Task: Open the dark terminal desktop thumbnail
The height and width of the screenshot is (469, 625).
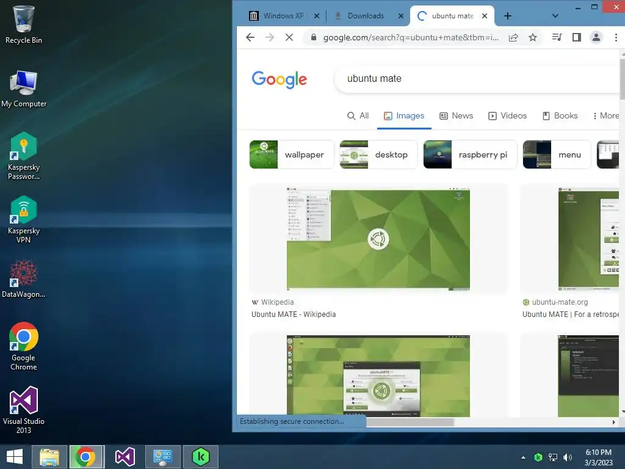Action: pos(588,376)
